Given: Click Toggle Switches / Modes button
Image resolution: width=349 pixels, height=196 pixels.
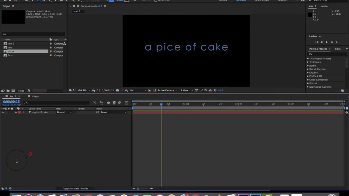Looking at the screenshot, I should coord(75,188).
